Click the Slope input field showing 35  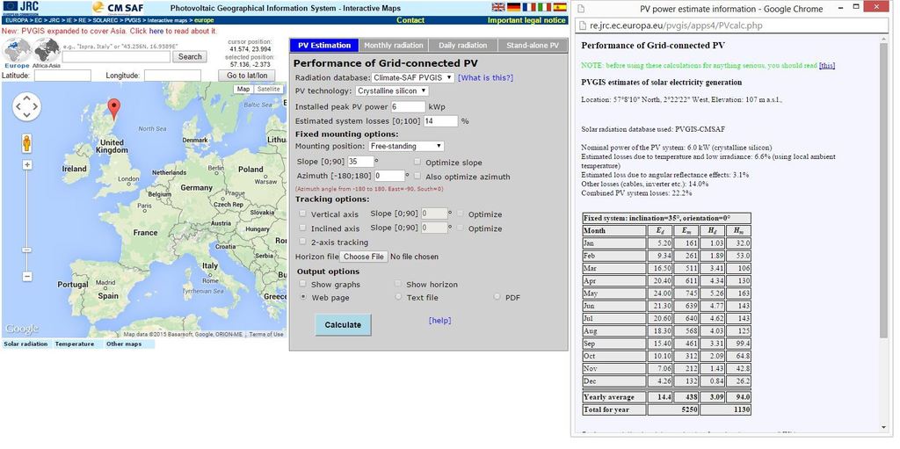pos(360,162)
